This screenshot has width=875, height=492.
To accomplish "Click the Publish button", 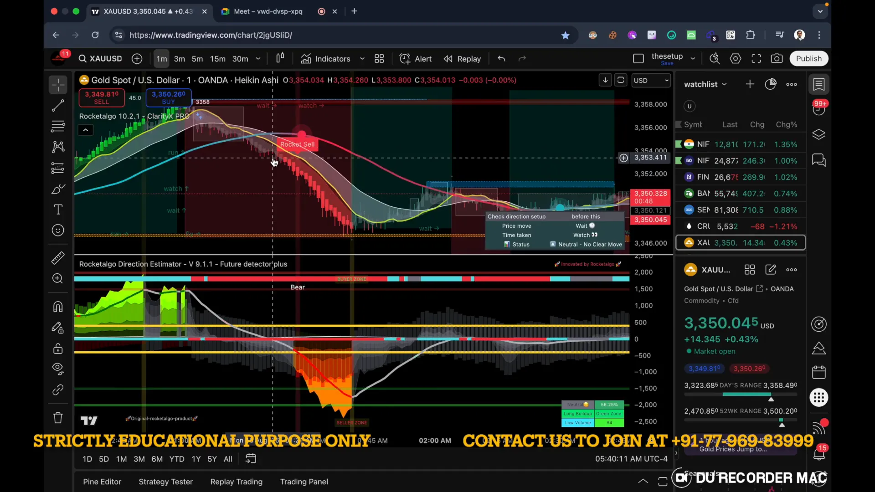I will (809, 59).
